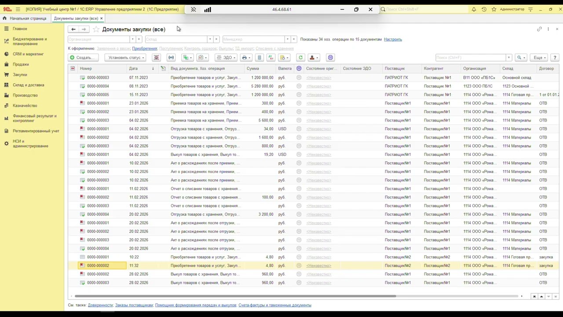This screenshot has height=317, width=563.
Task: Open the reports dropdown icon
Action: pyautogui.click(x=203, y=58)
